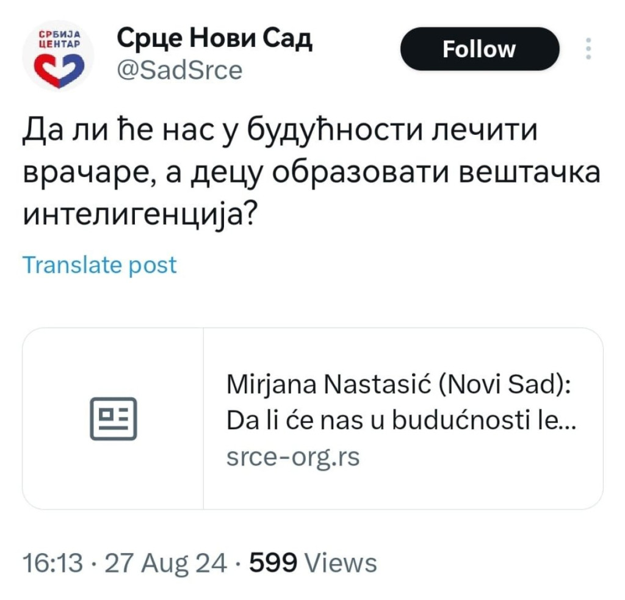Click the Views label

pos(340,563)
